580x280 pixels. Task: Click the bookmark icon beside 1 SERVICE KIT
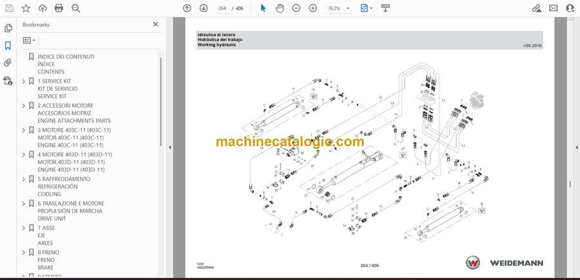pos(32,81)
